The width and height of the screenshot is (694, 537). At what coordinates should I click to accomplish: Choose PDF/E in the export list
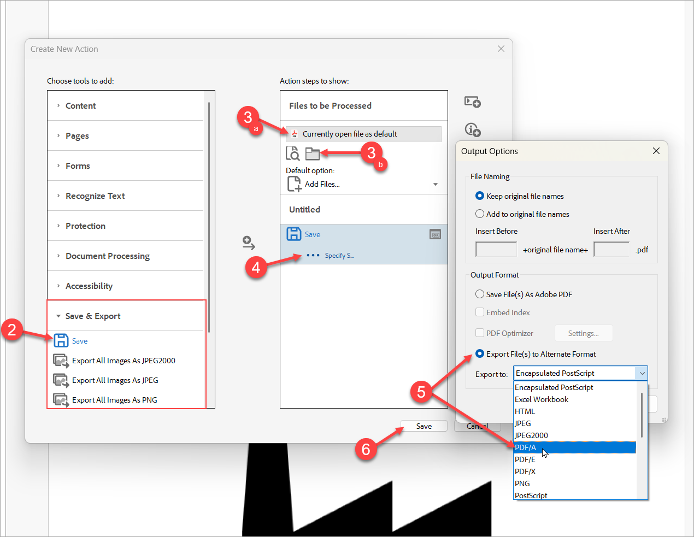click(x=575, y=459)
